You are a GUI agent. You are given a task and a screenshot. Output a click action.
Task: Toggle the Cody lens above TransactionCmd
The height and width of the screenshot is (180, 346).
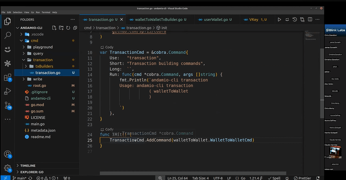coord(107,47)
